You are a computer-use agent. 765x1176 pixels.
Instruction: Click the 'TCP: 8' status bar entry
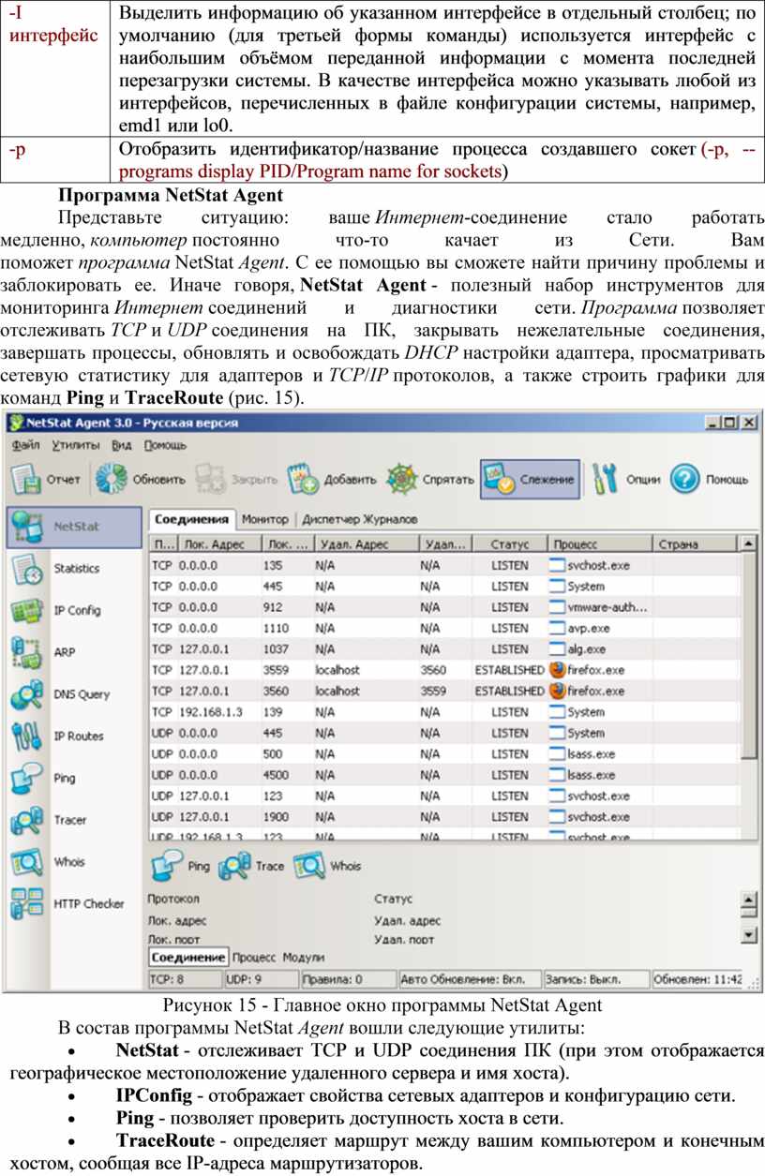click(x=185, y=979)
